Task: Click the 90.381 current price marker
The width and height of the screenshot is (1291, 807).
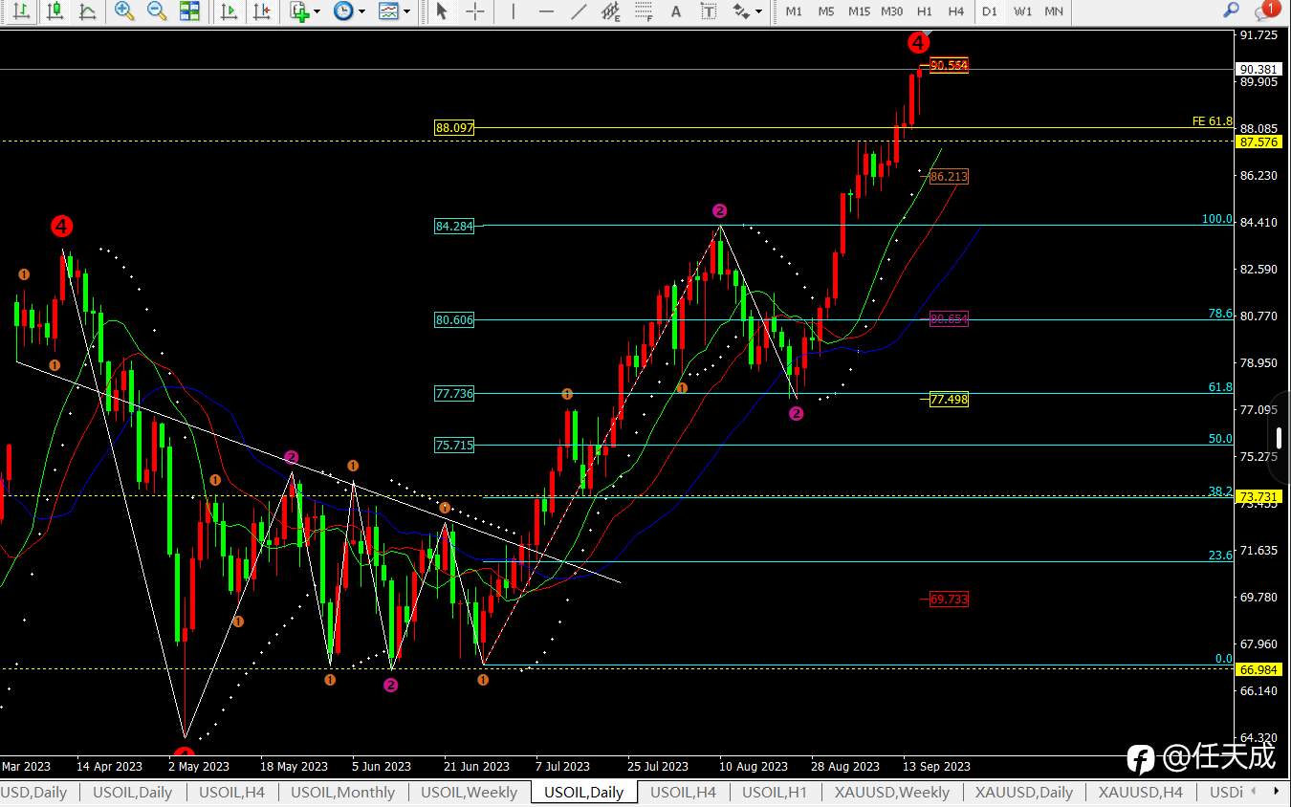Action: tap(1258, 69)
